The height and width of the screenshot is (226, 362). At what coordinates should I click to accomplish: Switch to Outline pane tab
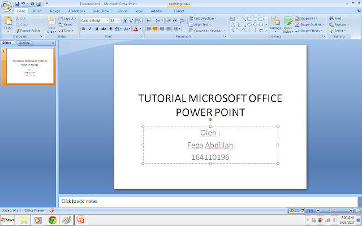(24, 43)
